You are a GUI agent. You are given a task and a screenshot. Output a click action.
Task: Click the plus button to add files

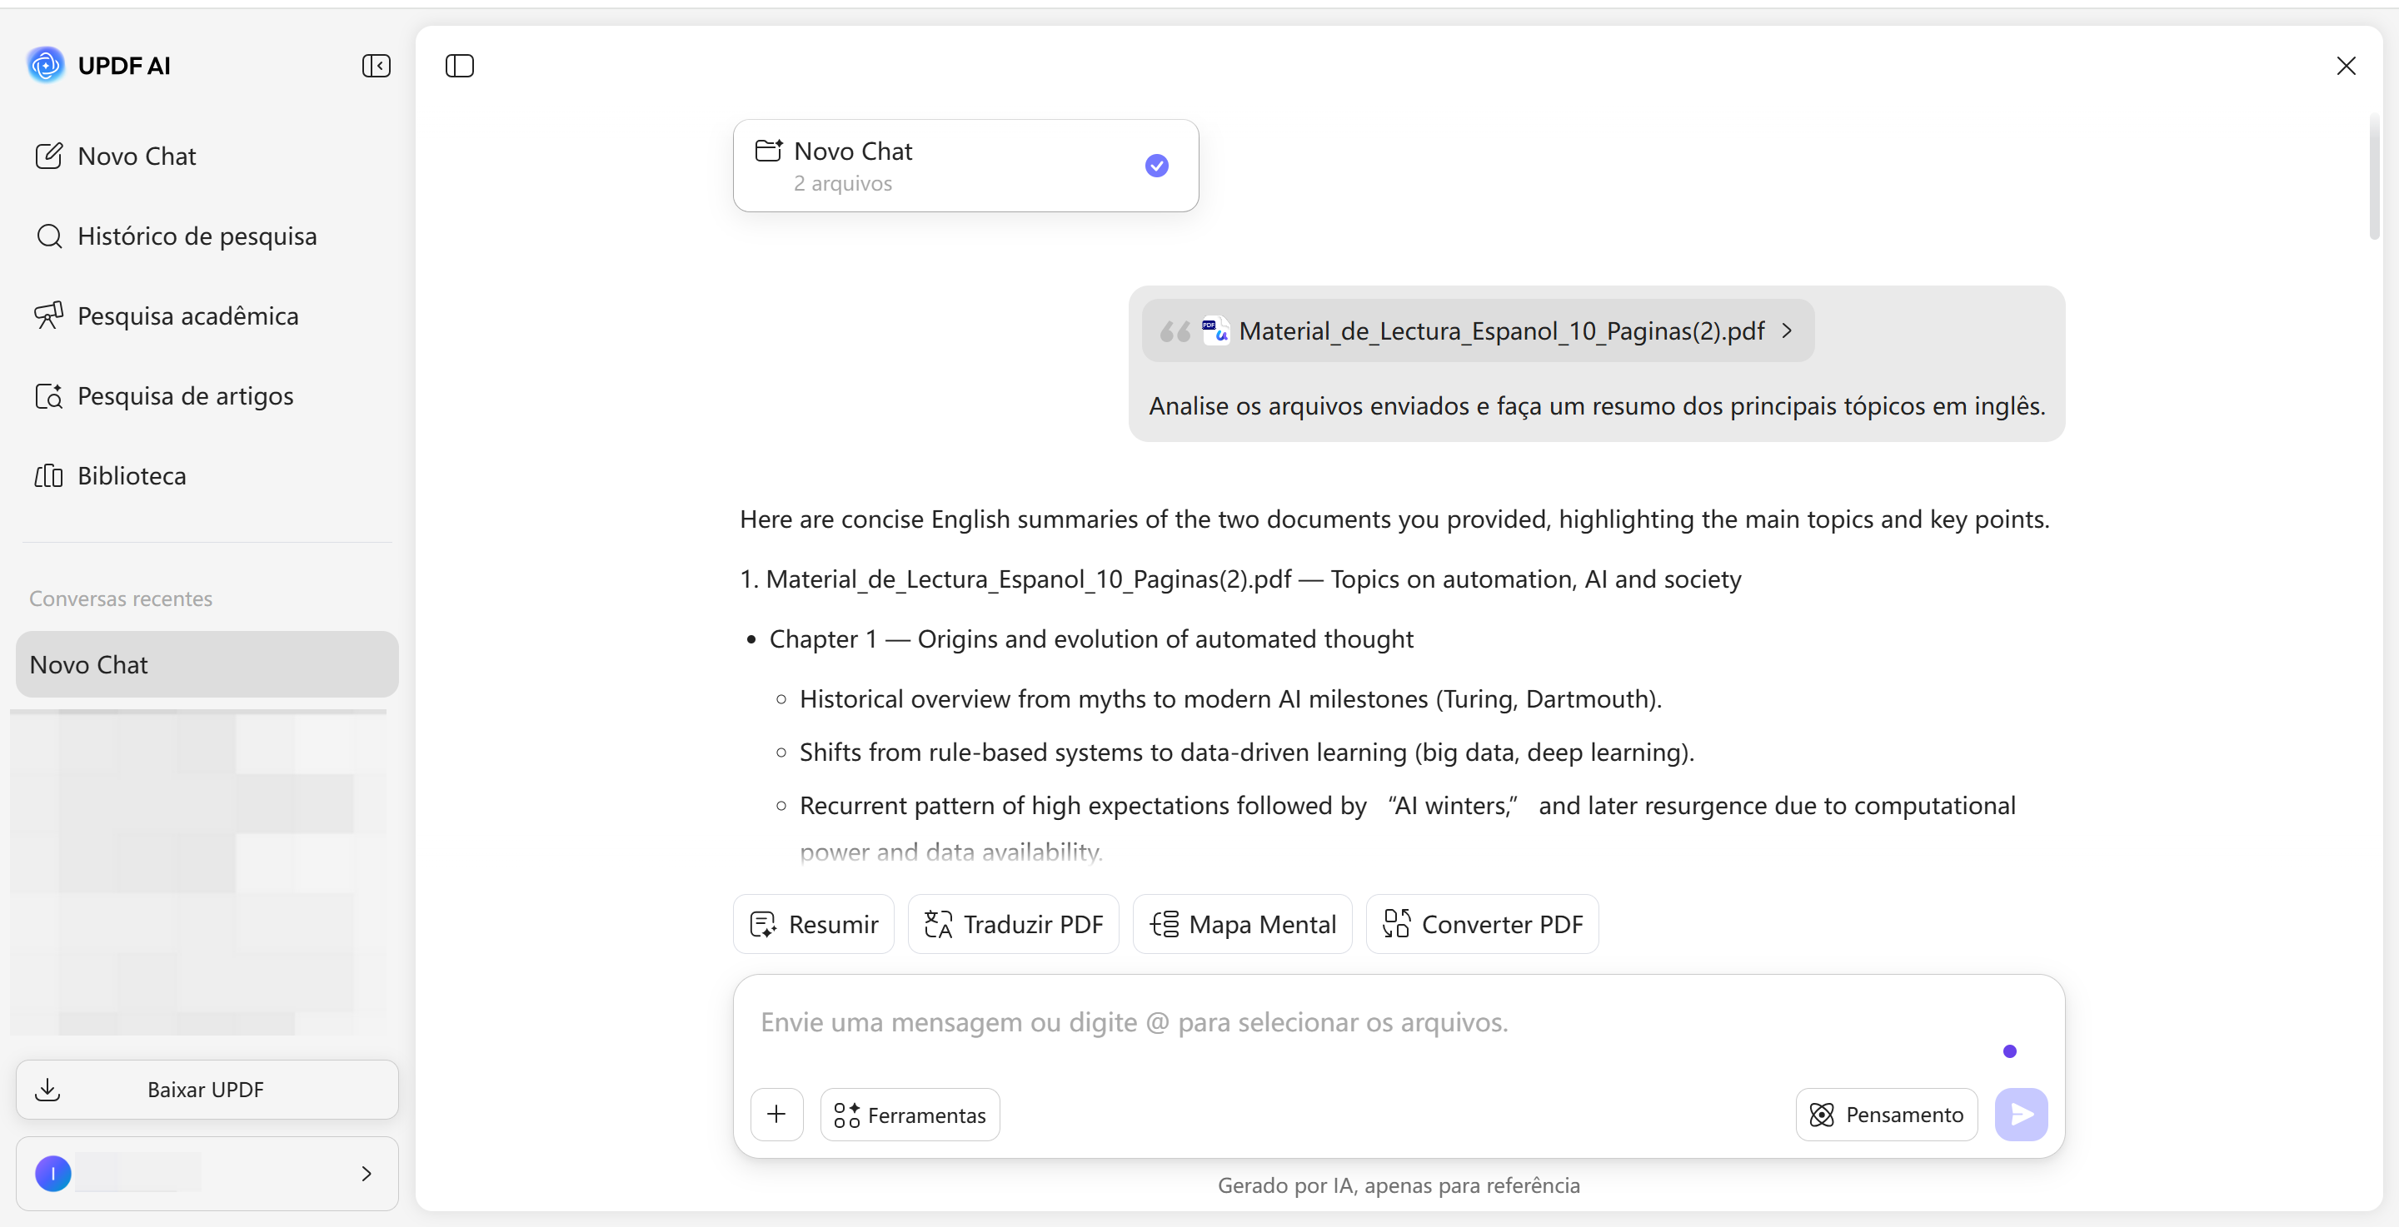point(776,1115)
